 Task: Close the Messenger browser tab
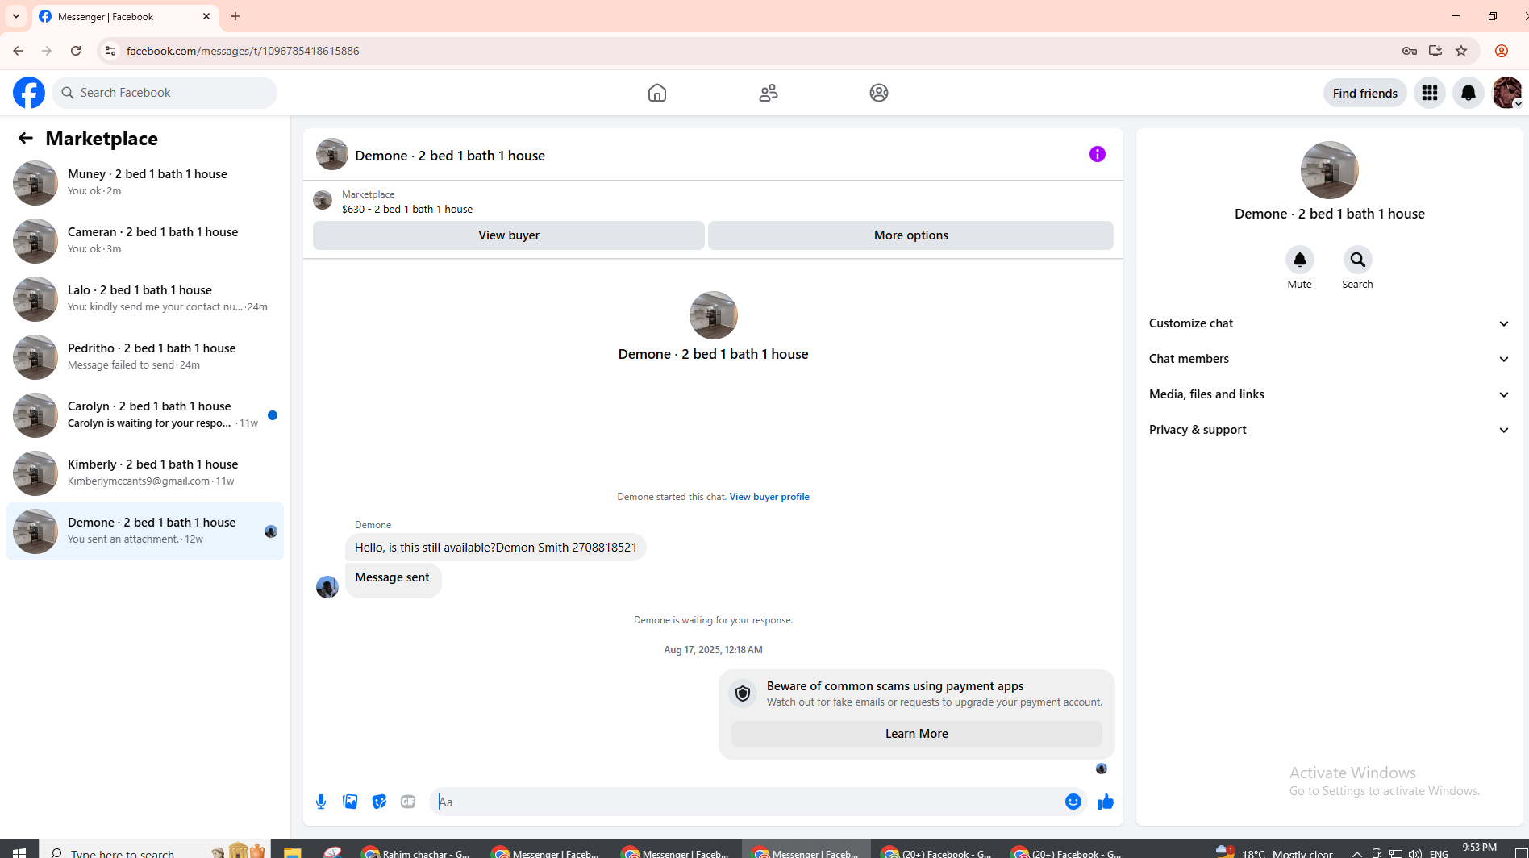[x=206, y=16]
